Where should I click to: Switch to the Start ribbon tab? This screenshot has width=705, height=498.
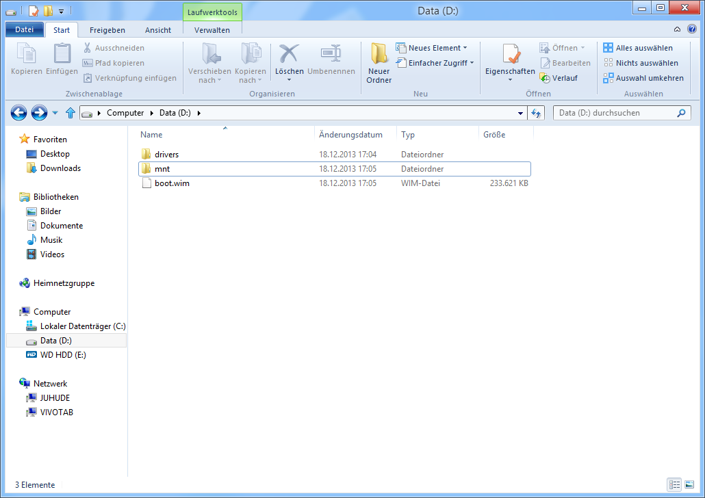click(x=62, y=30)
